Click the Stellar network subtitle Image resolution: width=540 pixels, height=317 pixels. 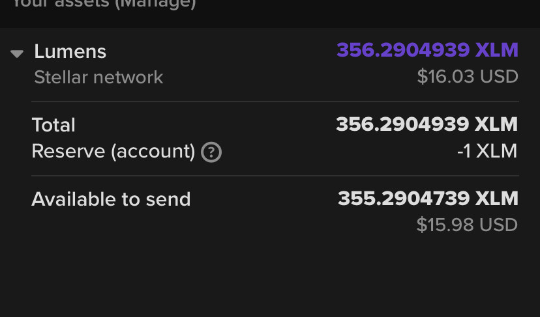coord(98,77)
